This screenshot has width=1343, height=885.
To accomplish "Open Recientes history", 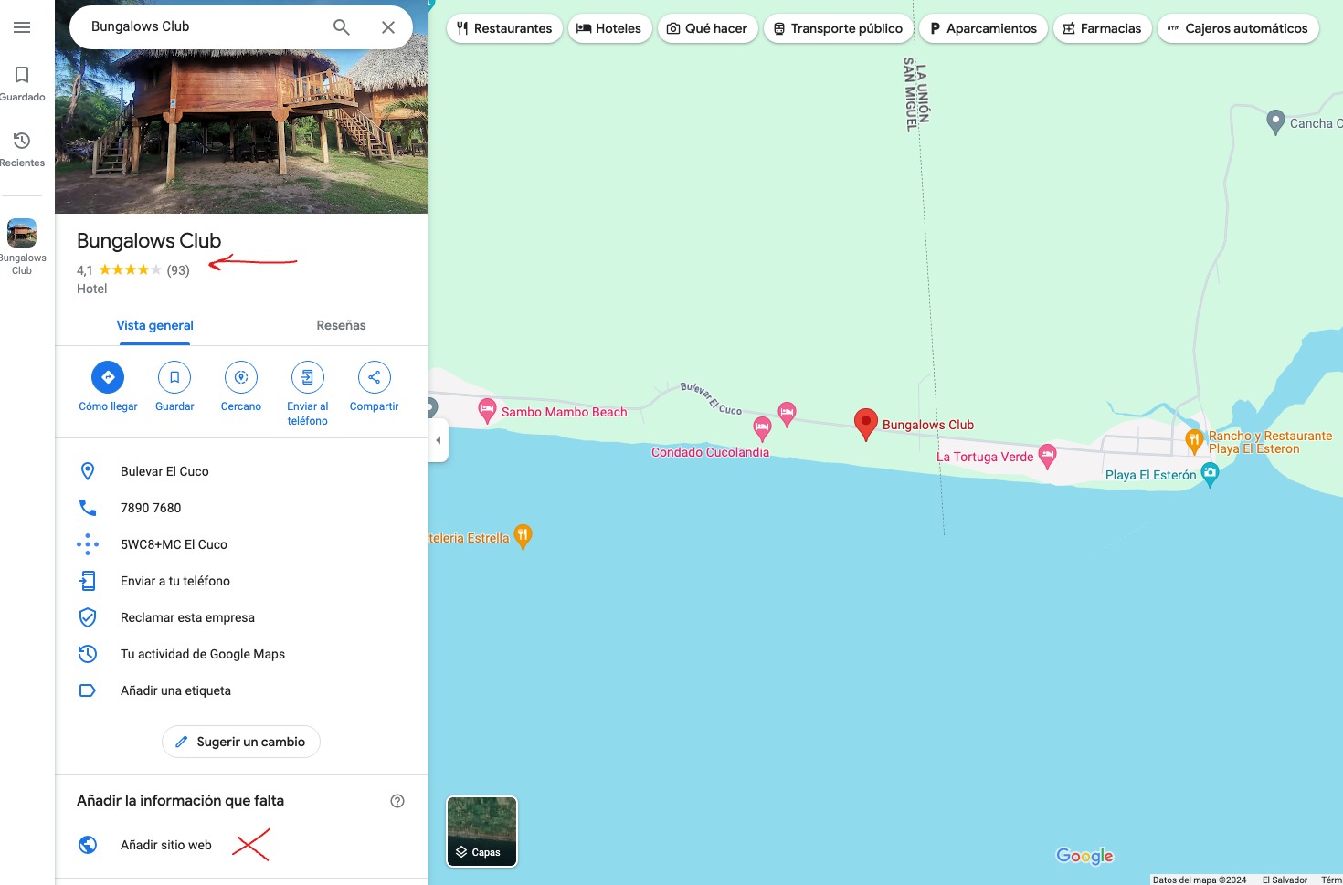I will (x=22, y=149).
